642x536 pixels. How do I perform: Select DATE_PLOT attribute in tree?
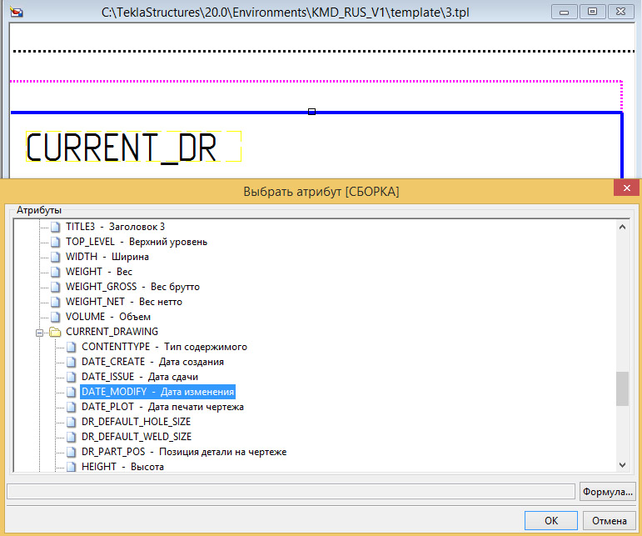click(162, 407)
